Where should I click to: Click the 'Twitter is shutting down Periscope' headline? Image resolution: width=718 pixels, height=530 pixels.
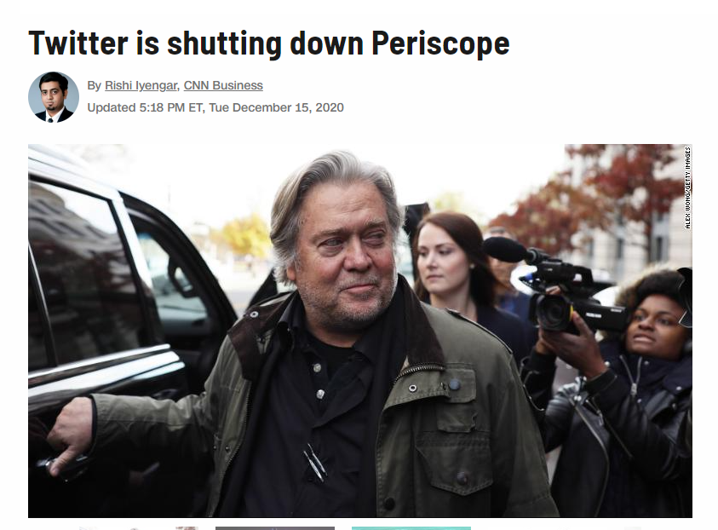coord(269,43)
